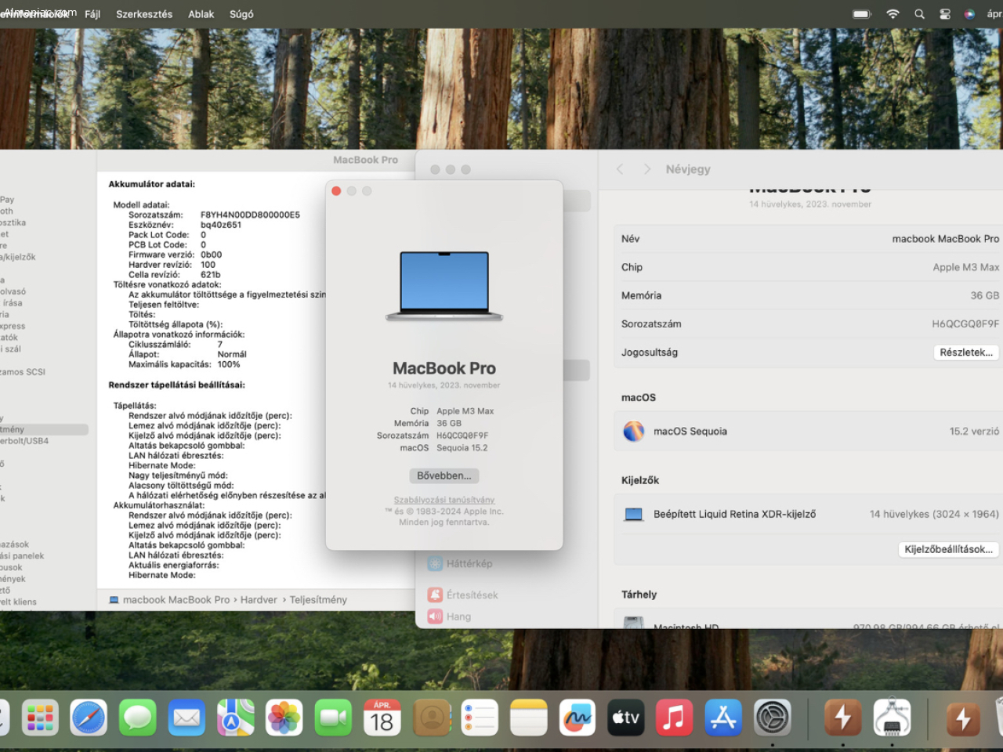This screenshot has height=752, width=1003.
Task: Click 'macbook MacBook Pro' in the path bar
Action: [x=176, y=600]
